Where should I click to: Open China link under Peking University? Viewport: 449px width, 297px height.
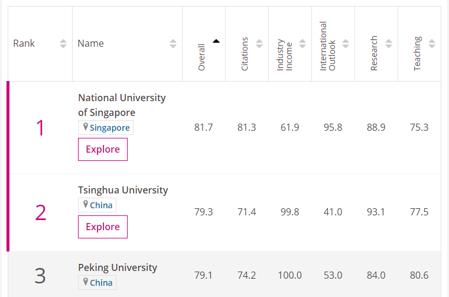[x=101, y=283]
